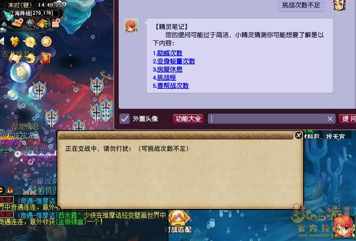Viewport: 356px width, 241px height.
Task: Click the 功能大全 button
Action: point(188,119)
